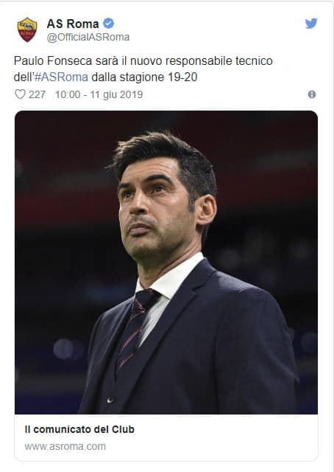Click the coach's striped tie in the photo

pos(136,328)
